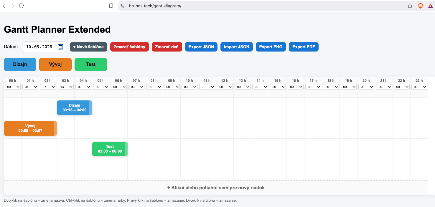Viewport: 435px width, 207px height.
Task: Open minutes dropdown under 22 h
Action: pos(402,87)
